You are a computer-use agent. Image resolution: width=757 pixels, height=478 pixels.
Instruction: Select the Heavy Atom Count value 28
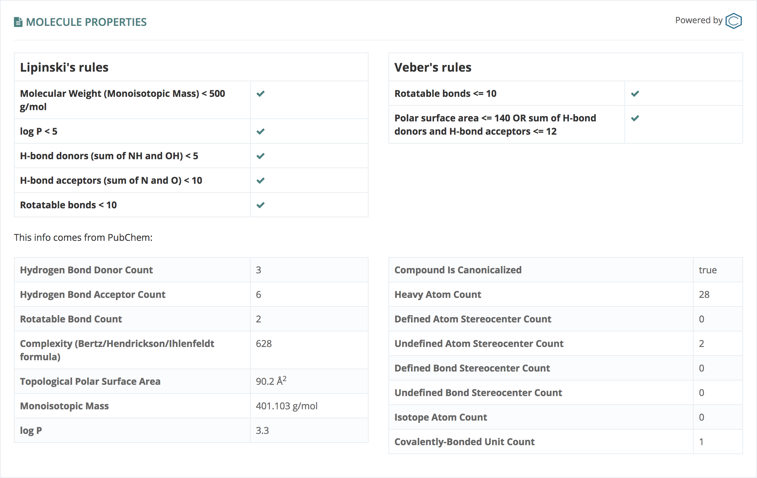point(704,295)
